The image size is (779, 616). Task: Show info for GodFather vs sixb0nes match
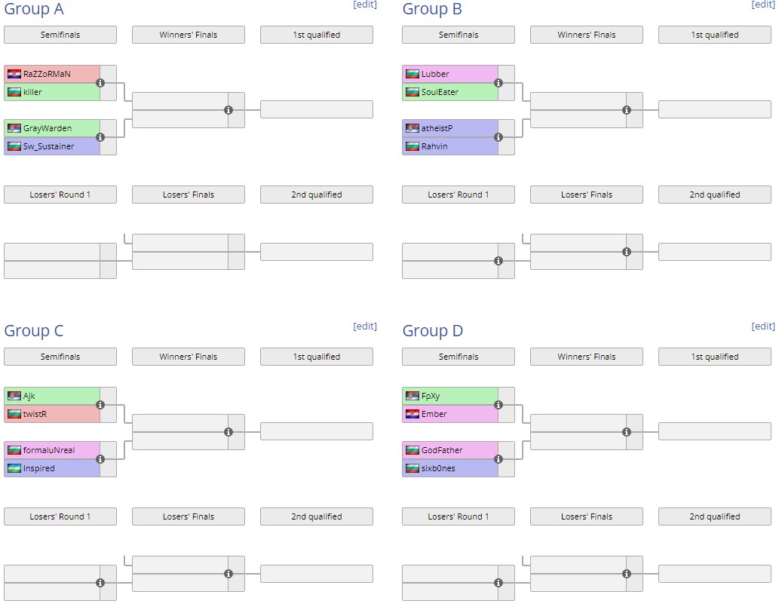(498, 459)
